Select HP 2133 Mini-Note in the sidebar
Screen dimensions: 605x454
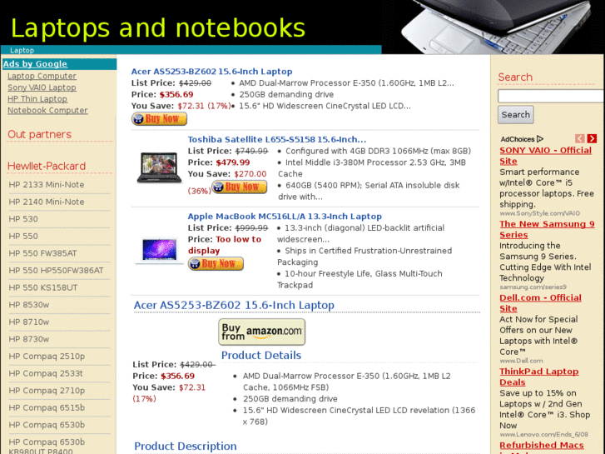[x=47, y=185]
